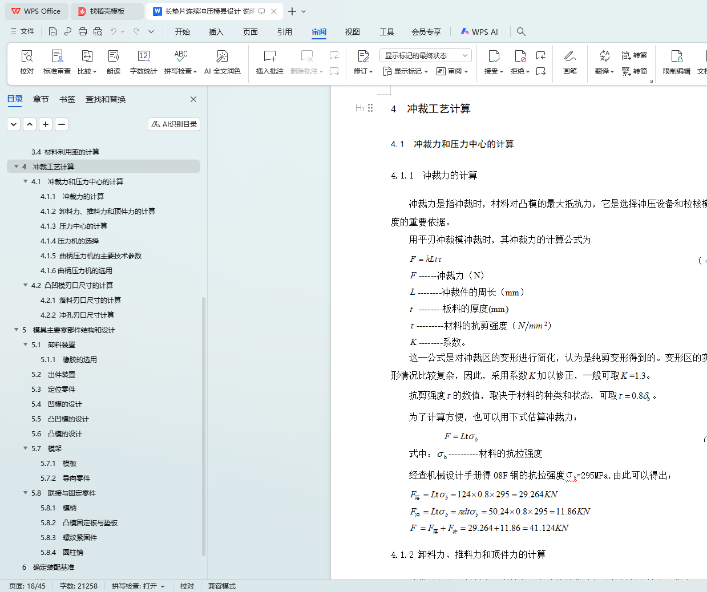Click 转简 convert to simplified Chinese
707x592 pixels.
pos(635,71)
